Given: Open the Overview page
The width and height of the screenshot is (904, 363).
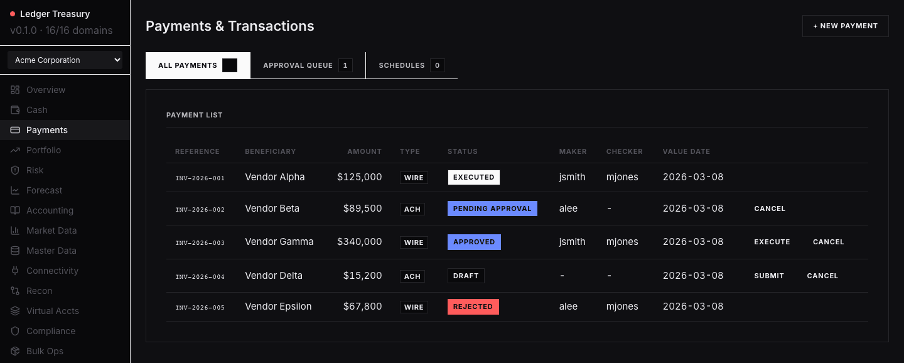Looking at the screenshot, I should (x=65, y=90).
